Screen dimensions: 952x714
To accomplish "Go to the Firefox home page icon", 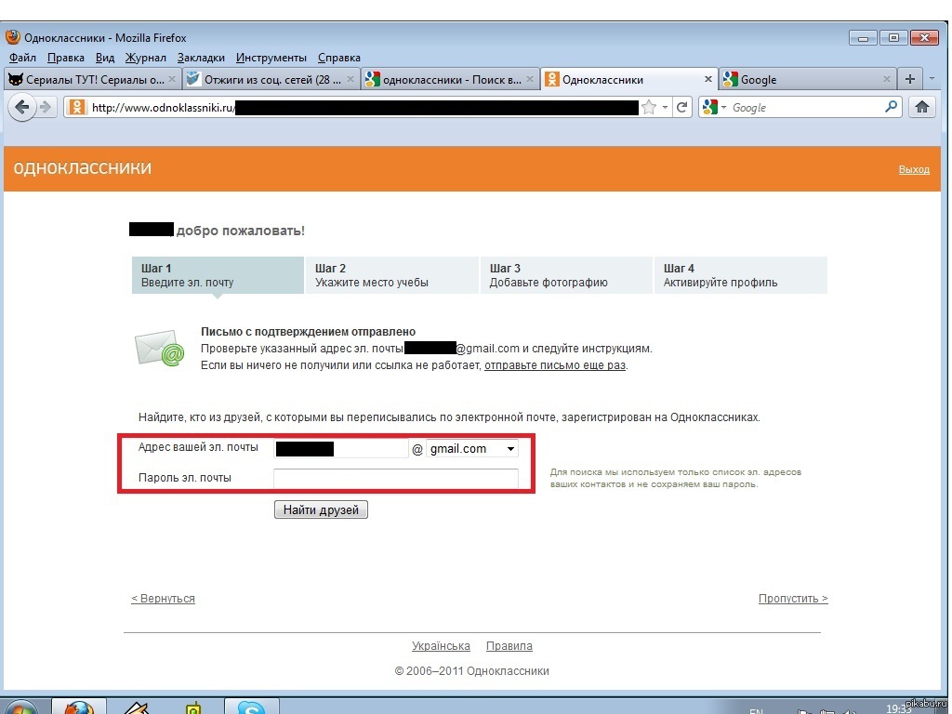I will [921, 108].
